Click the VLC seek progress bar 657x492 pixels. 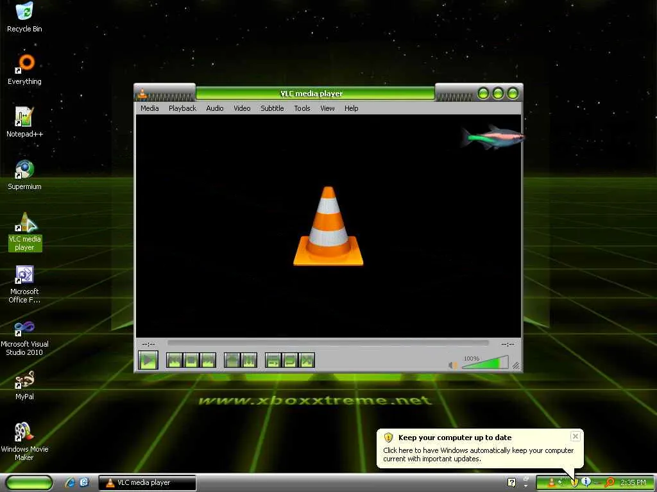pos(328,343)
